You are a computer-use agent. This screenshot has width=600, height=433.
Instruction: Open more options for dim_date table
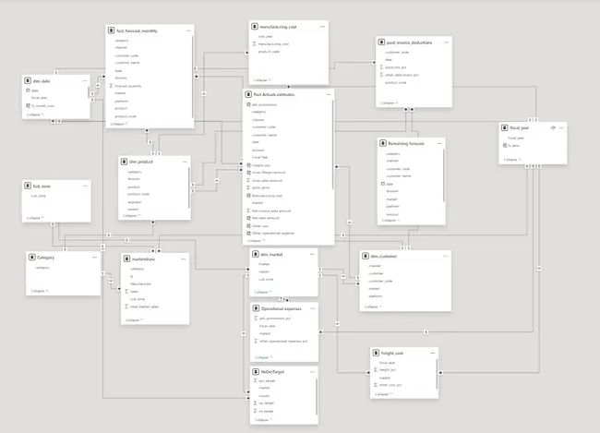point(85,80)
